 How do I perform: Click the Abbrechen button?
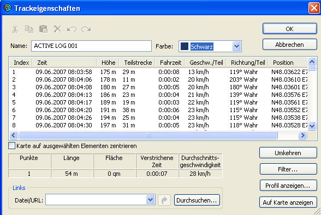coord(290,45)
